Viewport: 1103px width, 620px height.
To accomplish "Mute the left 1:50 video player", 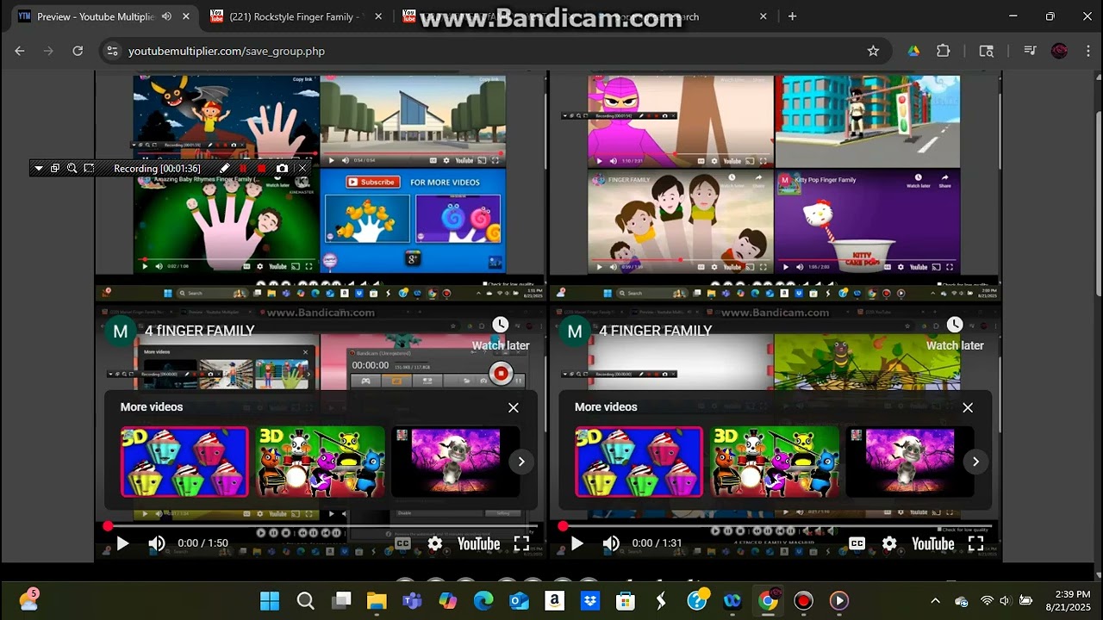I will tap(156, 543).
